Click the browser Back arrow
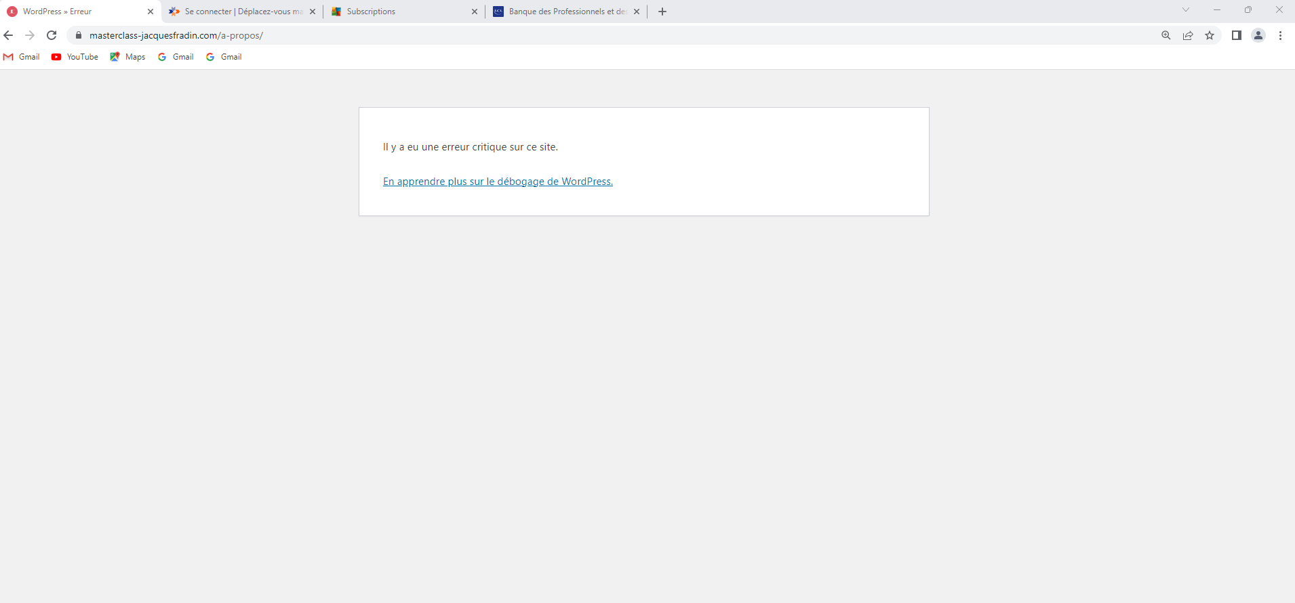 pos(9,35)
